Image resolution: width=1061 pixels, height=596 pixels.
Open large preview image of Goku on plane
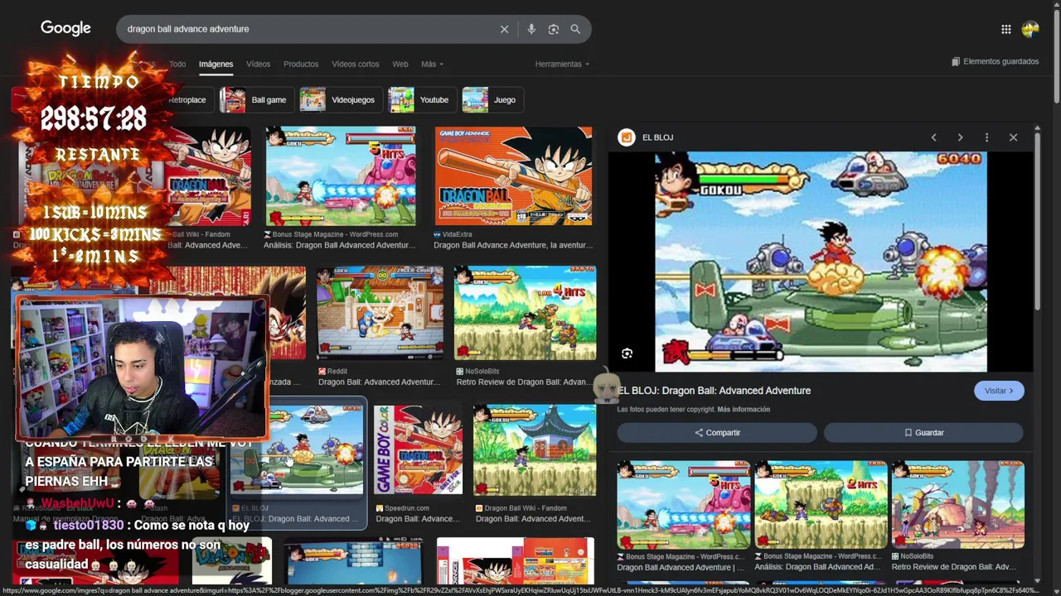(821, 262)
